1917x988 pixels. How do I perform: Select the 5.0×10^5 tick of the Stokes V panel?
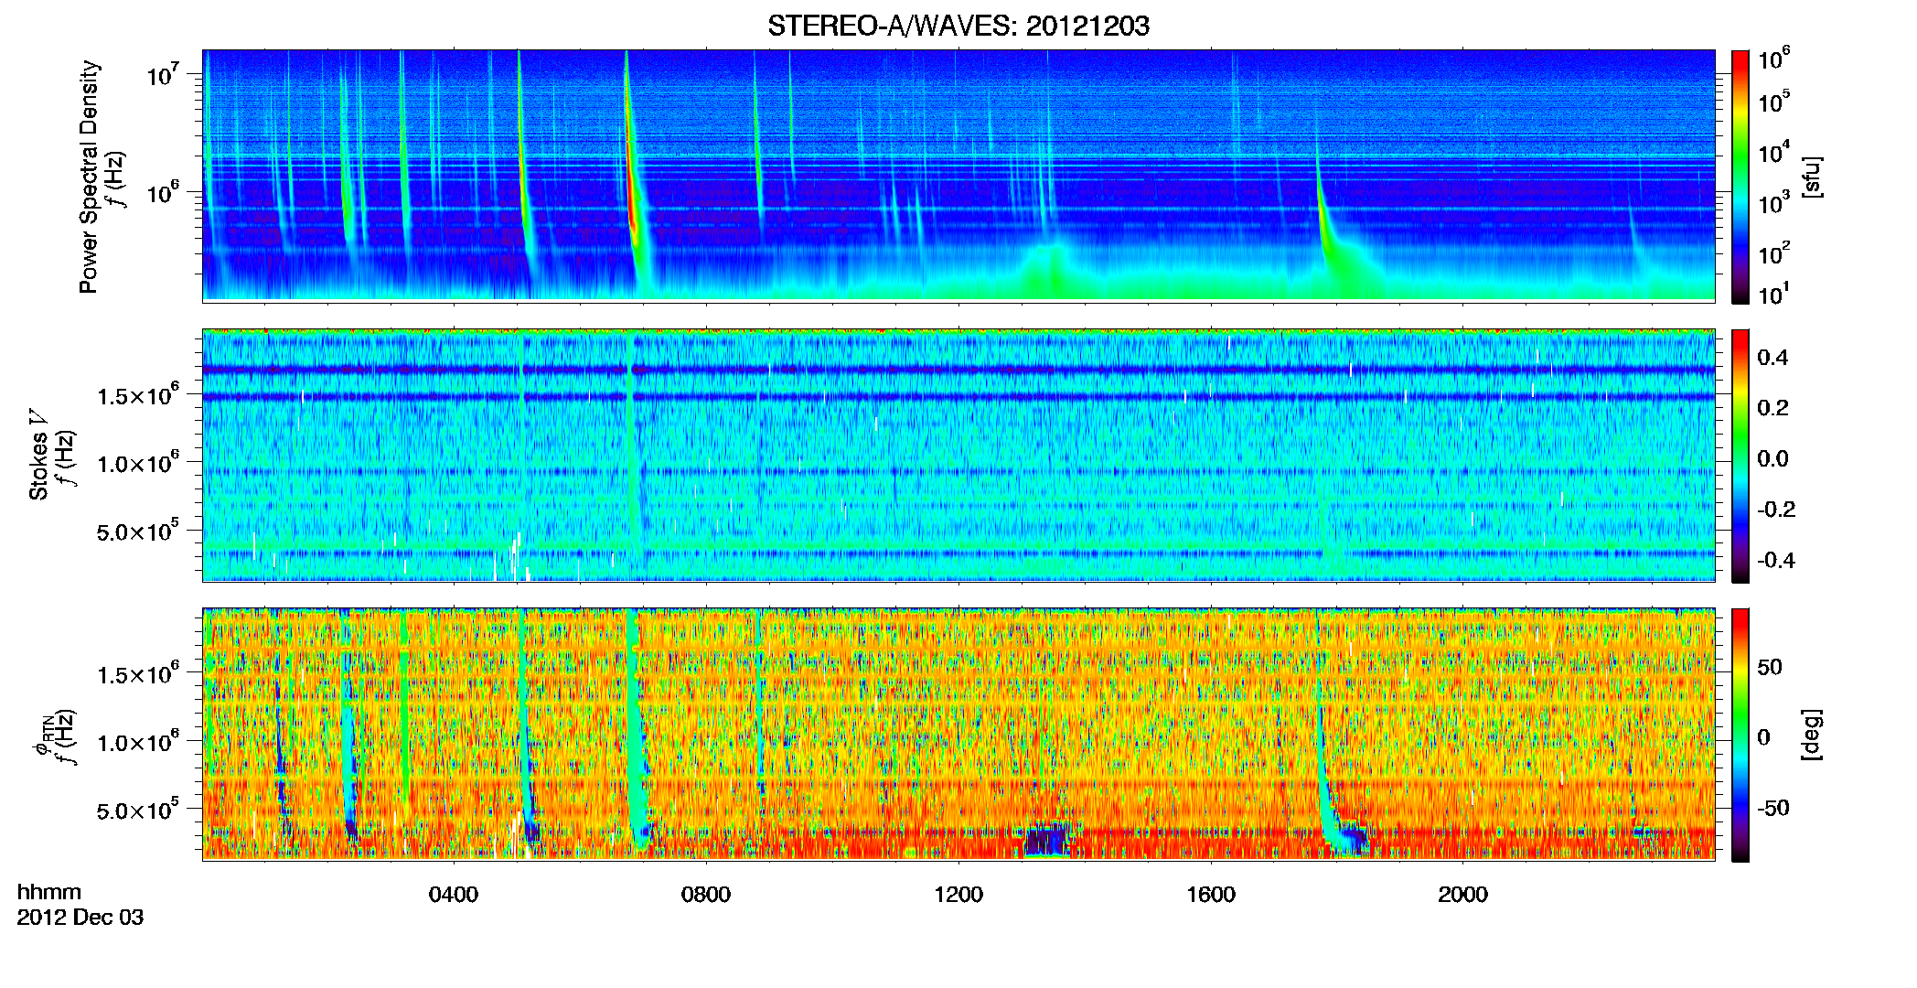[x=138, y=531]
